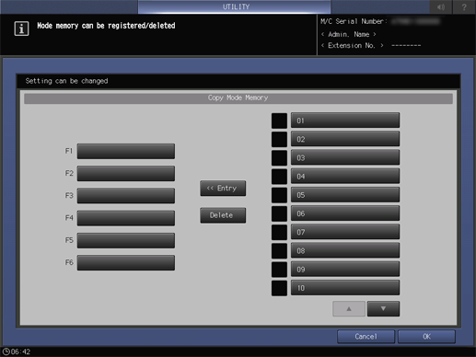This screenshot has width=476, height=357.
Task: Remove the assignment with Delete button
Action: coord(223,215)
